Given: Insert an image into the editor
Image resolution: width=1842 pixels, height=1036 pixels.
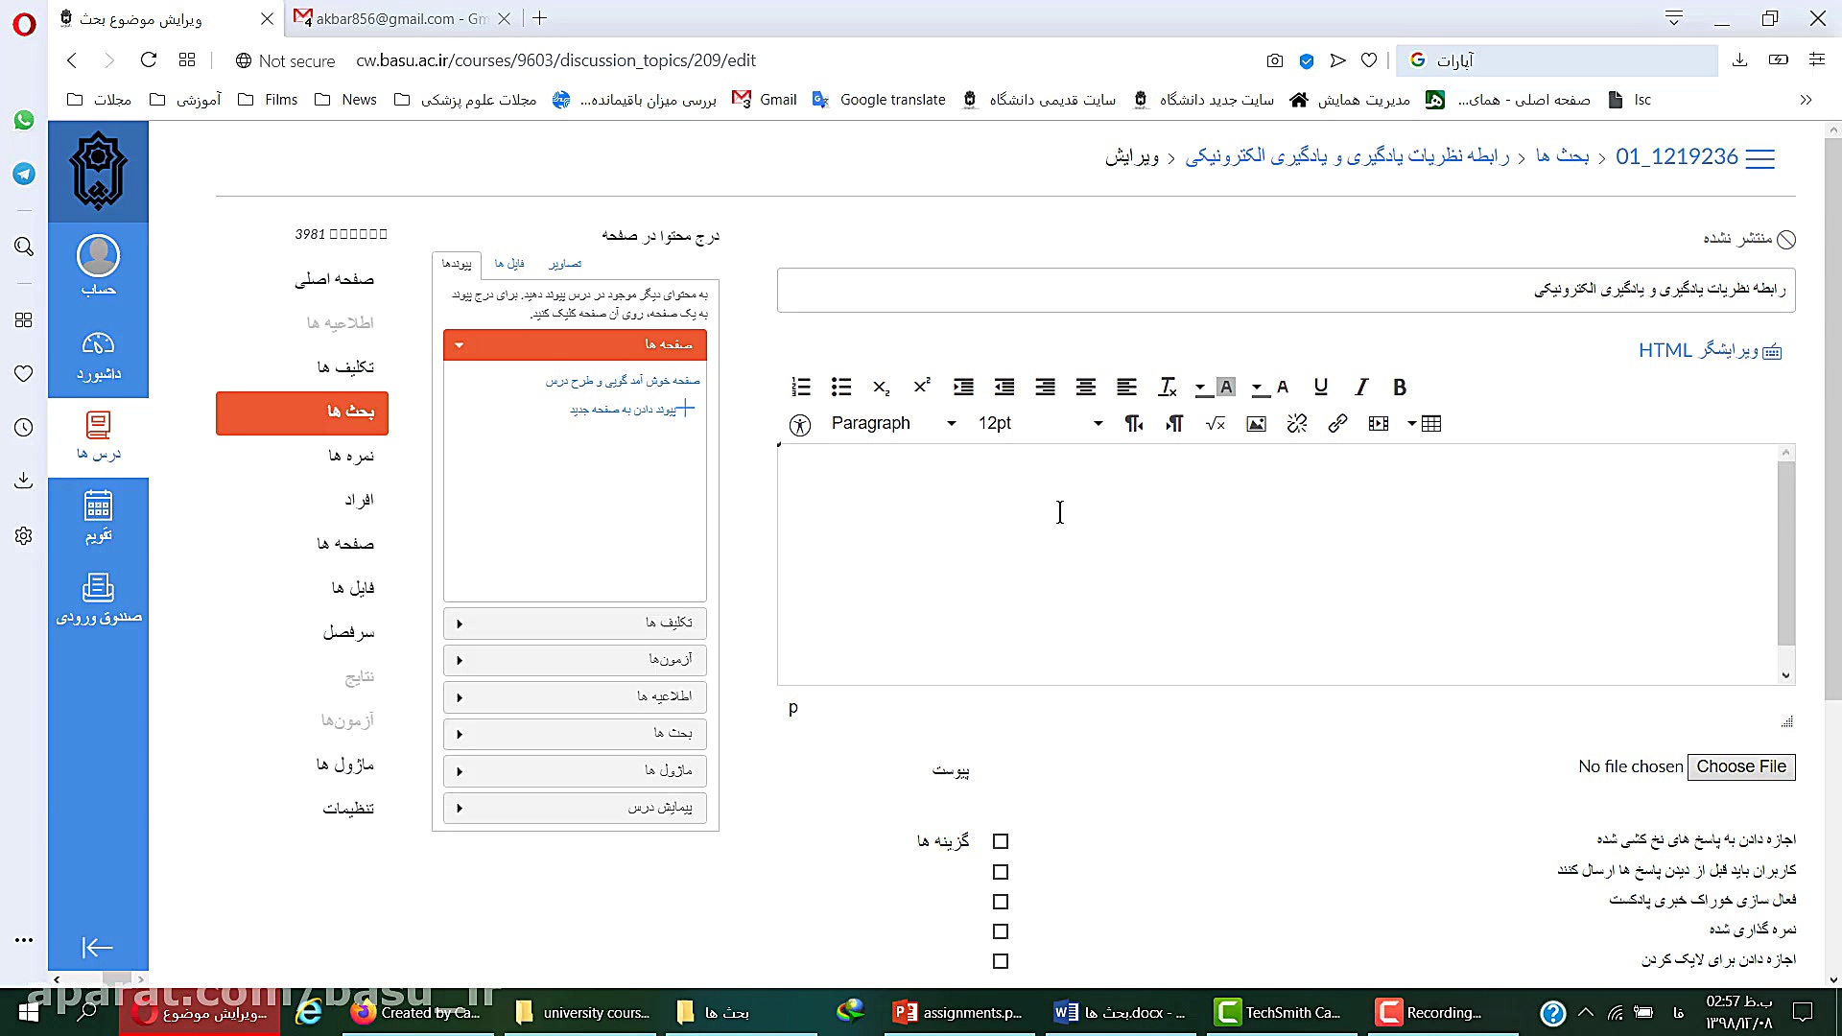Looking at the screenshot, I should pos(1255,423).
